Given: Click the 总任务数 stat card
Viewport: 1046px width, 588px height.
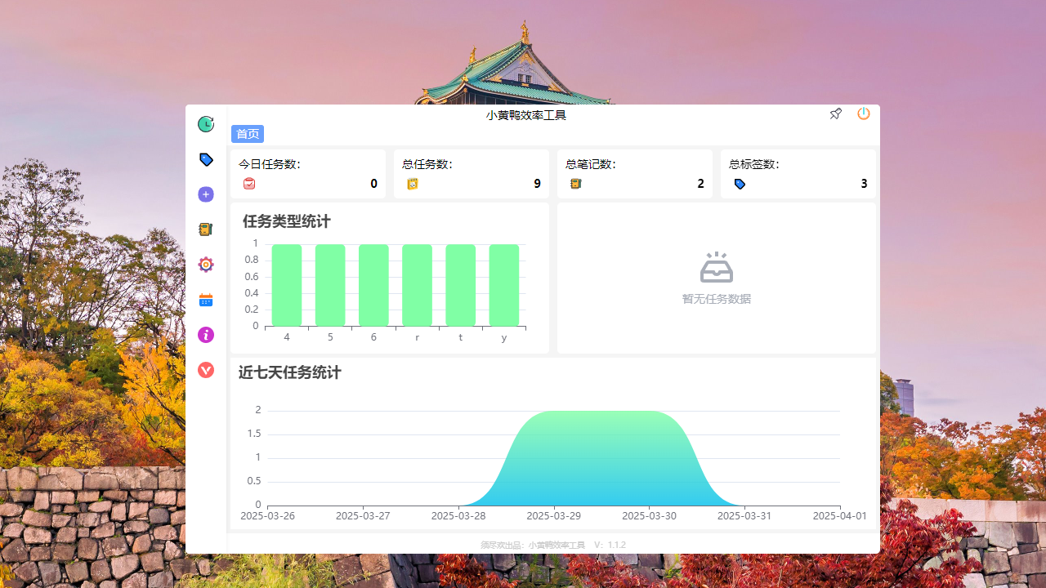Looking at the screenshot, I should (472, 173).
